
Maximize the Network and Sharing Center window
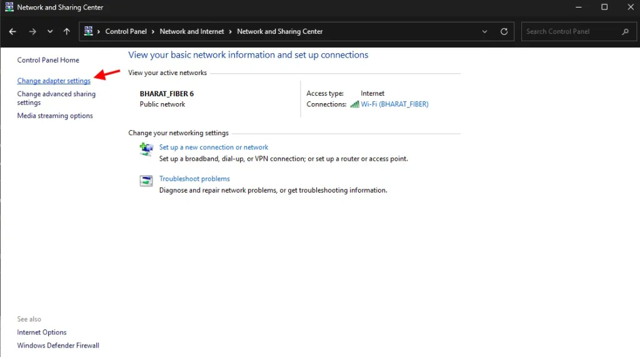(604, 7)
